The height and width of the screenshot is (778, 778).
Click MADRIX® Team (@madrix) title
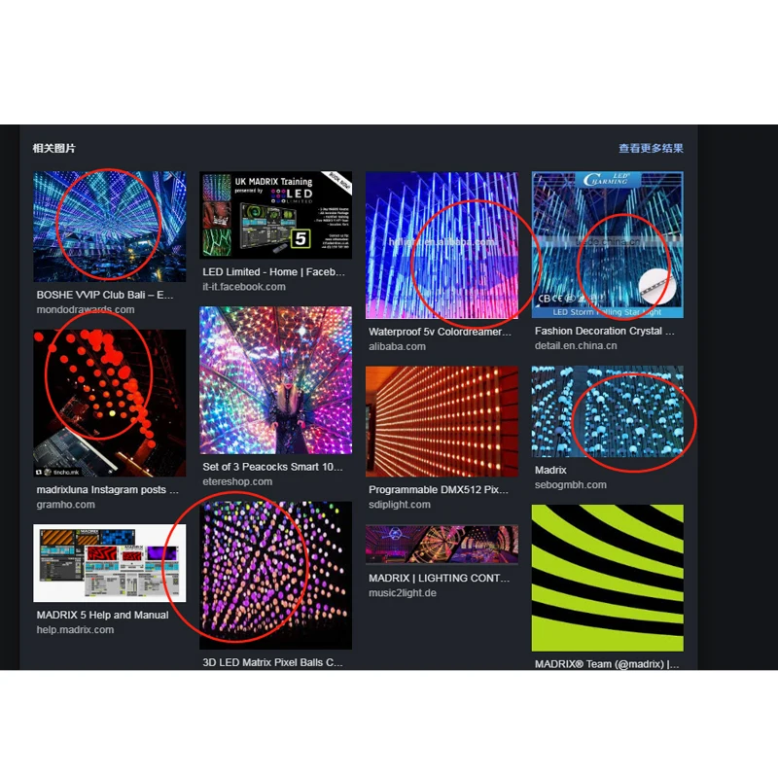606,664
